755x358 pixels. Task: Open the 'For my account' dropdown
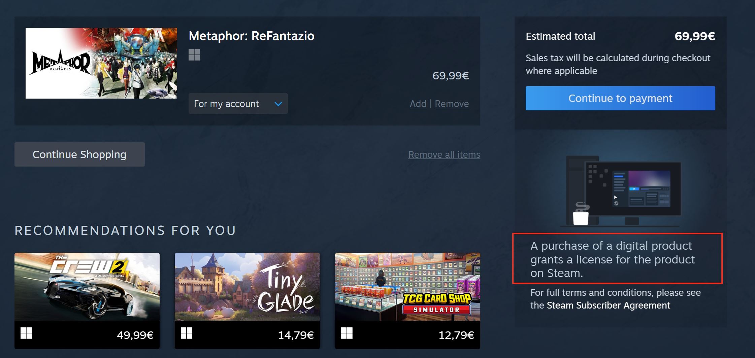click(238, 104)
